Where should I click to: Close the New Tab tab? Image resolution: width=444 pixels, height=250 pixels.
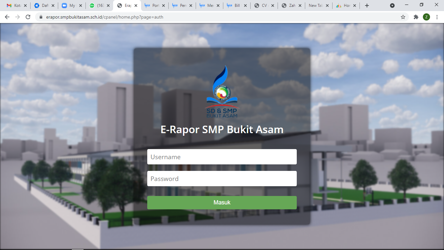pyautogui.click(x=327, y=6)
